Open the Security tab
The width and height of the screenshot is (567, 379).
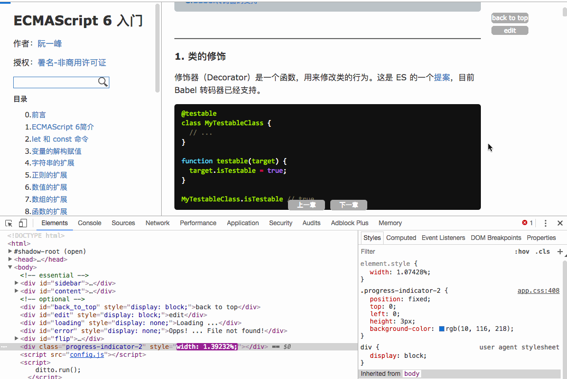(281, 223)
